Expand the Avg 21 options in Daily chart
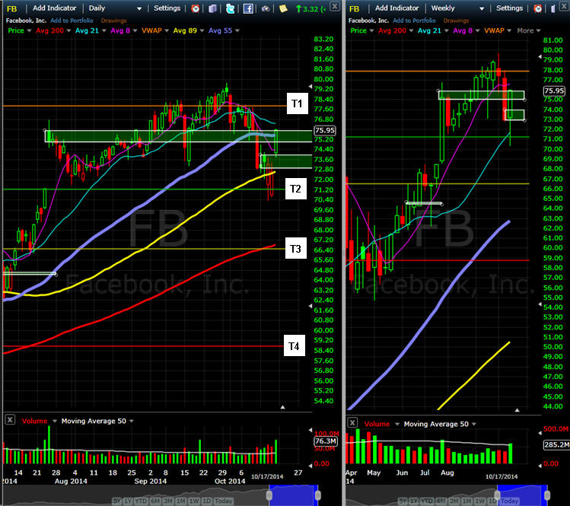 [104, 31]
